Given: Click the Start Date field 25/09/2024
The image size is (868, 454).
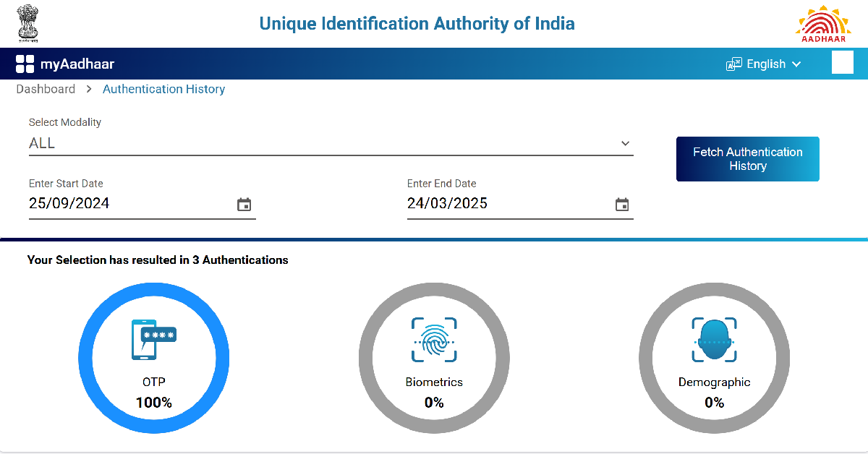Looking at the screenshot, I should (x=142, y=205).
